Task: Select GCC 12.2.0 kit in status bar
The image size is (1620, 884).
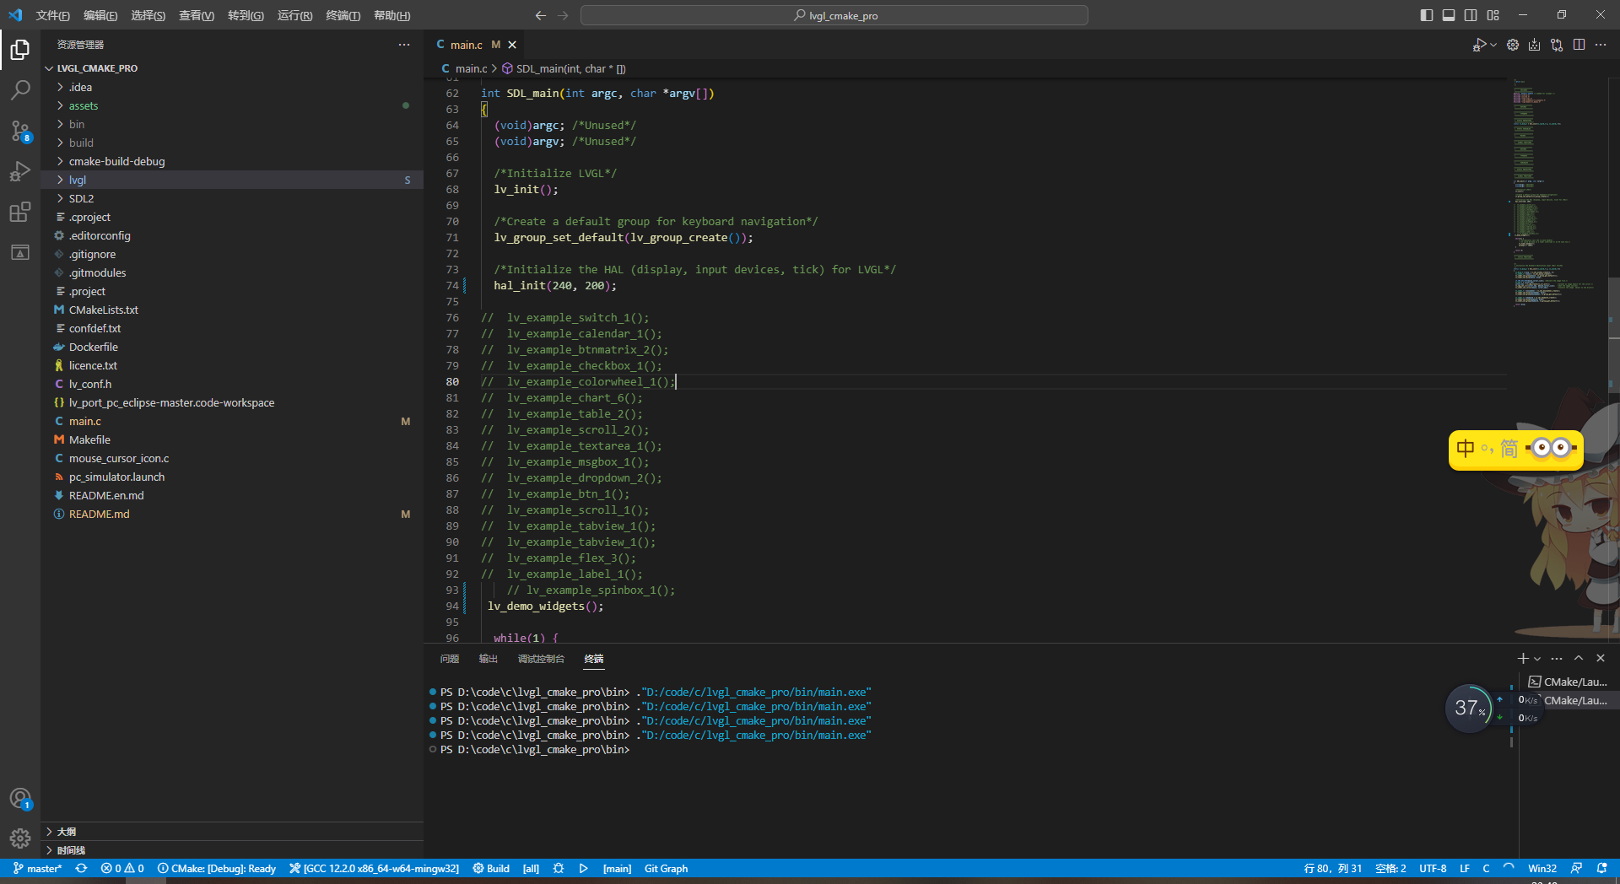Action: [374, 868]
